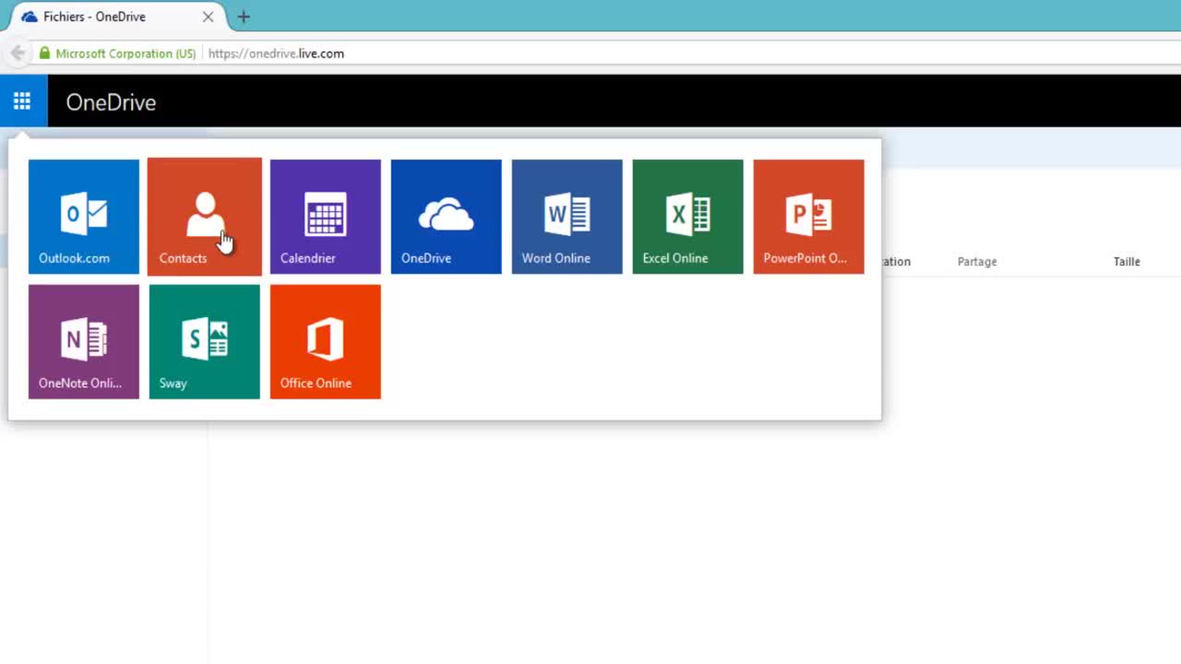Image resolution: width=1181 pixels, height=664 pixels.
Task: Launch Excel Online tile
Action: click(x=688, y=216)
